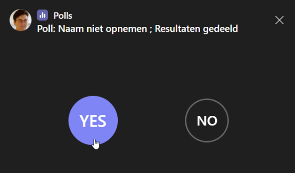Tap the white NO text label
Image resolution: width=295 pixels, height=173 pixels.
tap(207, 120)
